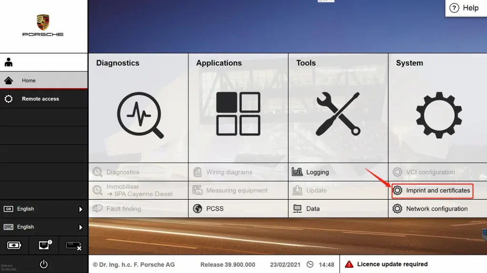Open the large Diagnostics tile icon
Screen dimensions: 487x273
[x=140, y=115]
